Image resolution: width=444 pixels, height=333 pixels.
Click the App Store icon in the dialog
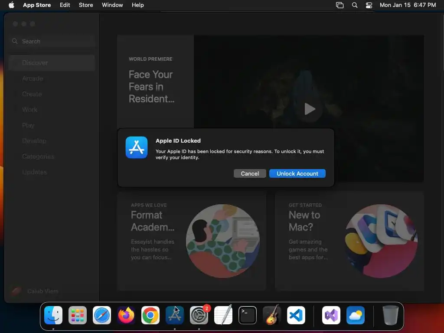[x=137, y=147]
